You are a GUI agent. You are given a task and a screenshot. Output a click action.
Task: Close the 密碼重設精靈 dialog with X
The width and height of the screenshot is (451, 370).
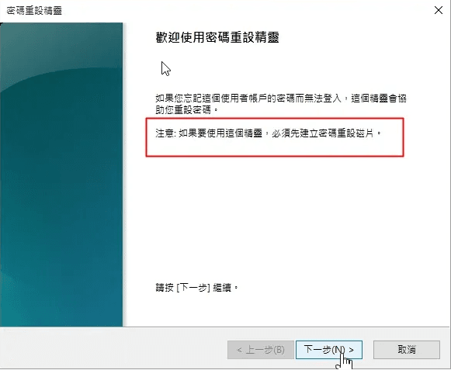pos(439,10)
